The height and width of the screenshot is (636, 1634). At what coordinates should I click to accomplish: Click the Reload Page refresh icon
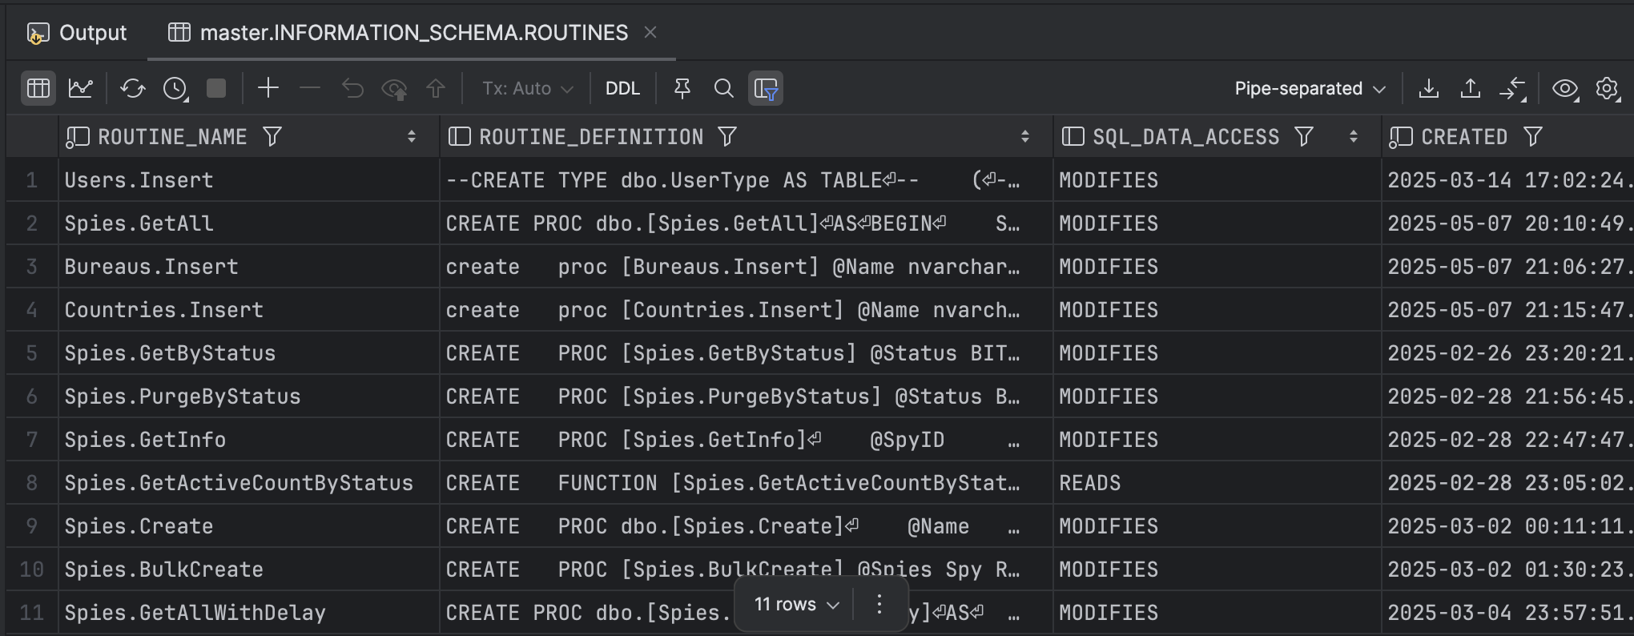point(132,88)
